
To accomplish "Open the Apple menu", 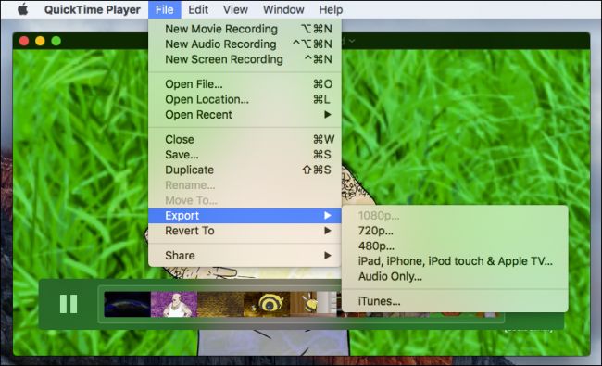I will click(x=22, y=9).
